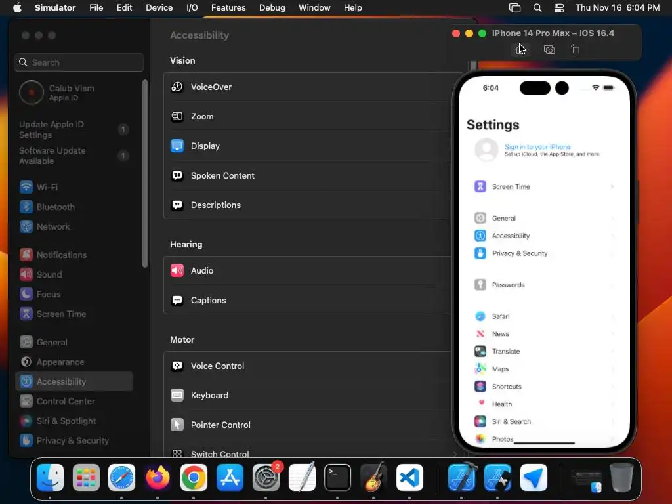Viewport: 672px width, 504px height.
Task: Open Safari in iPhone Settings
Action: click(x=544, y=316)
